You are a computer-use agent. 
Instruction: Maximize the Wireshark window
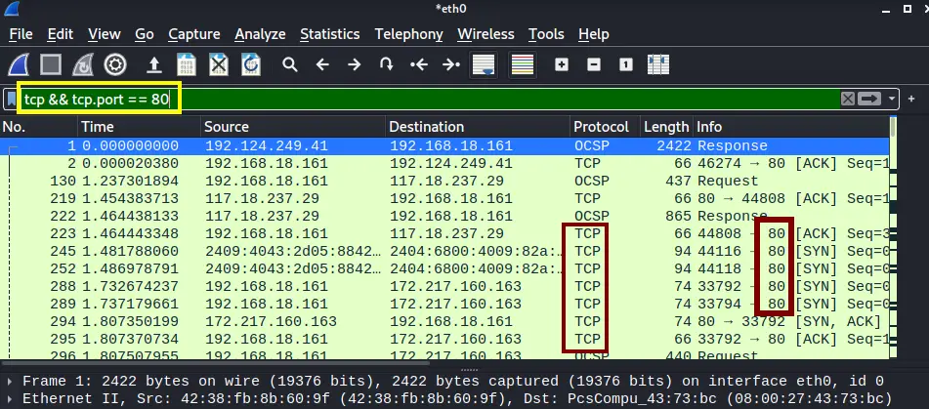[908, 8]
